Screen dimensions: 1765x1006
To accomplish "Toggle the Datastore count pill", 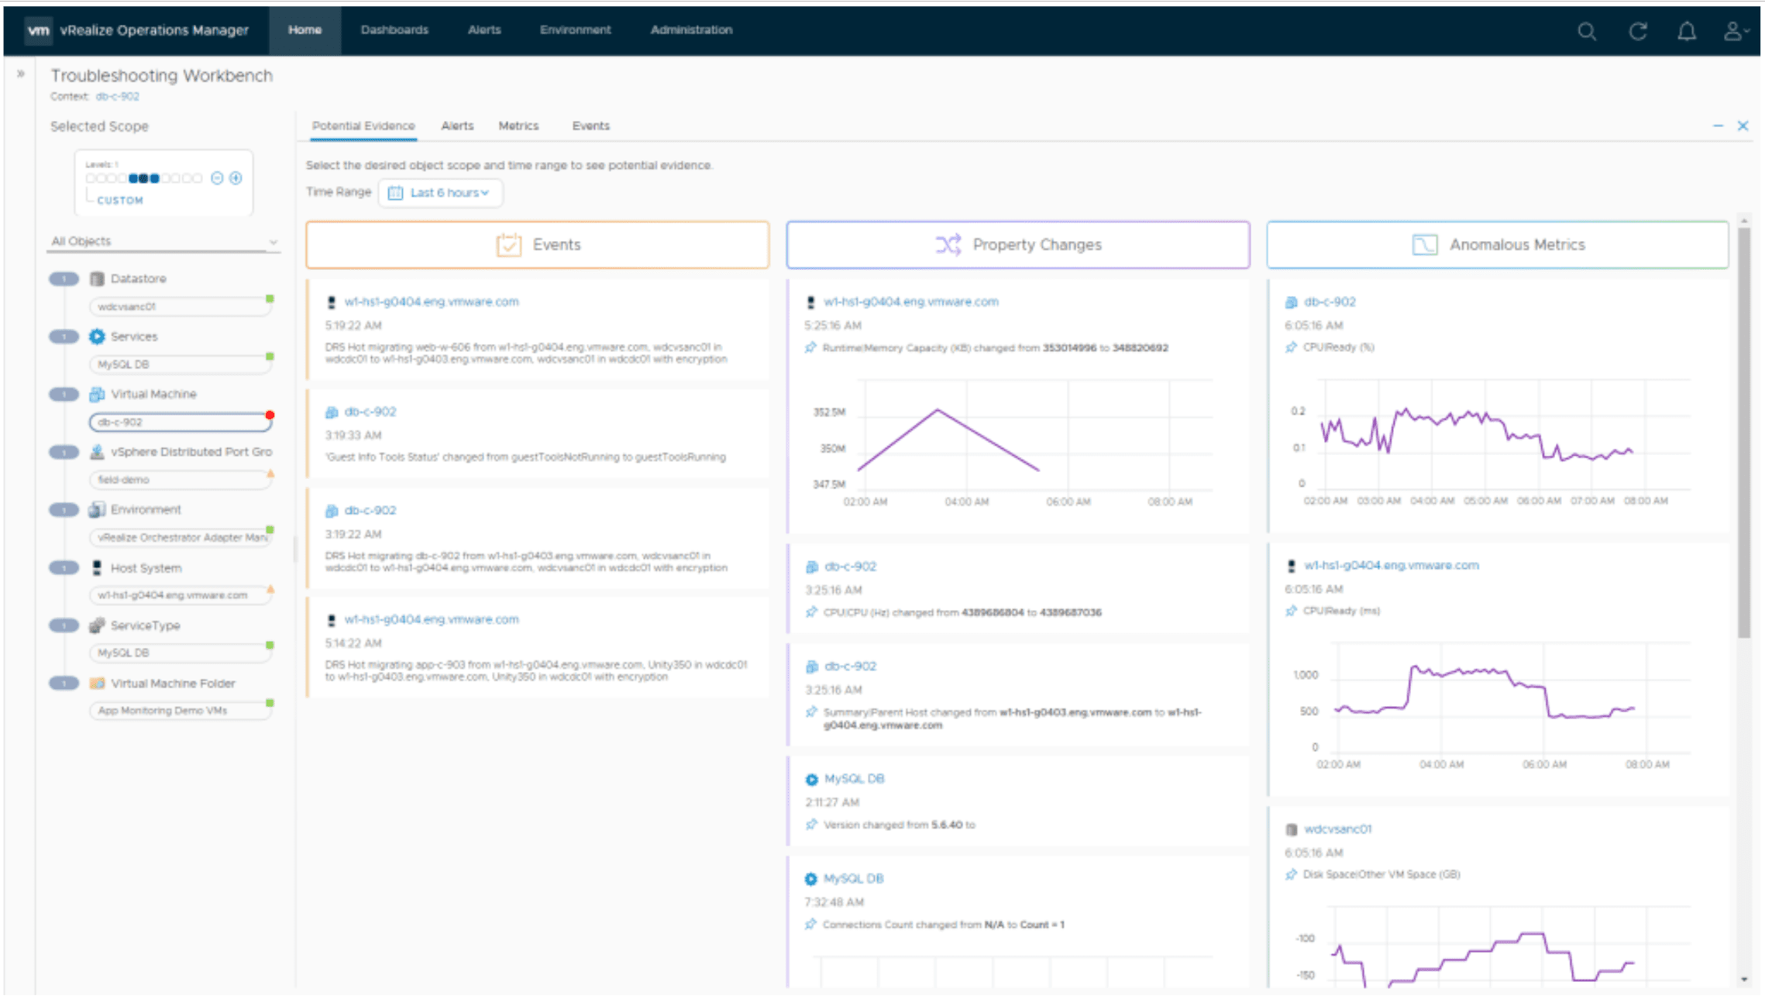I will [x=64, y=279].
